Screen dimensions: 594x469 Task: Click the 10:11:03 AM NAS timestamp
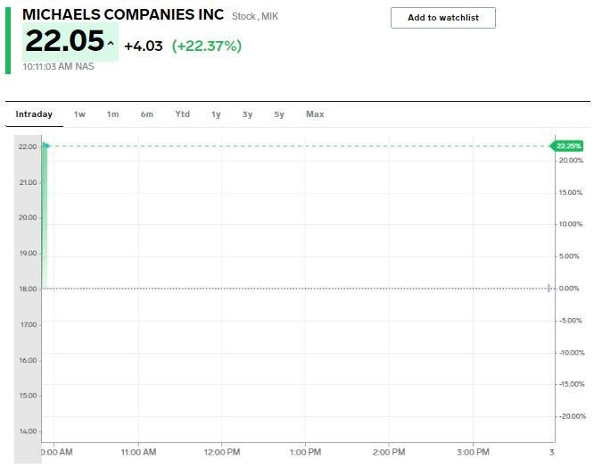point(59,66)
